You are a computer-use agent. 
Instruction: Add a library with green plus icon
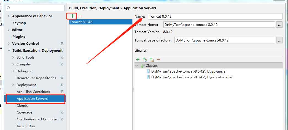click(x=138, y=59)
